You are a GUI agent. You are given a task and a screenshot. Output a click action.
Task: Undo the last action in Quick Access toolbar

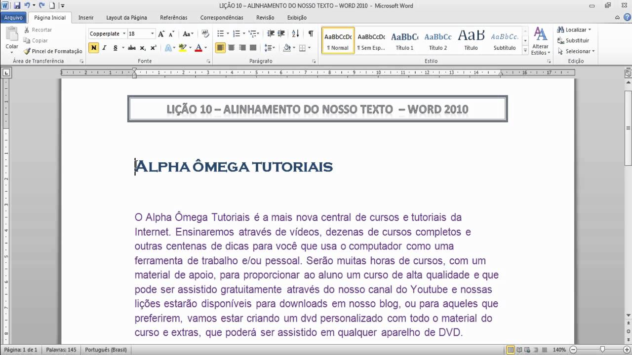point(26,5)
